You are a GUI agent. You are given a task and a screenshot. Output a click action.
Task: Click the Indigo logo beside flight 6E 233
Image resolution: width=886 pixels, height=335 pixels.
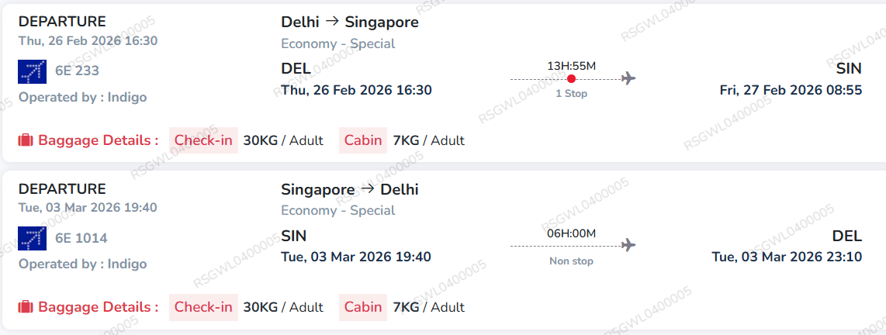click(33, 71)
